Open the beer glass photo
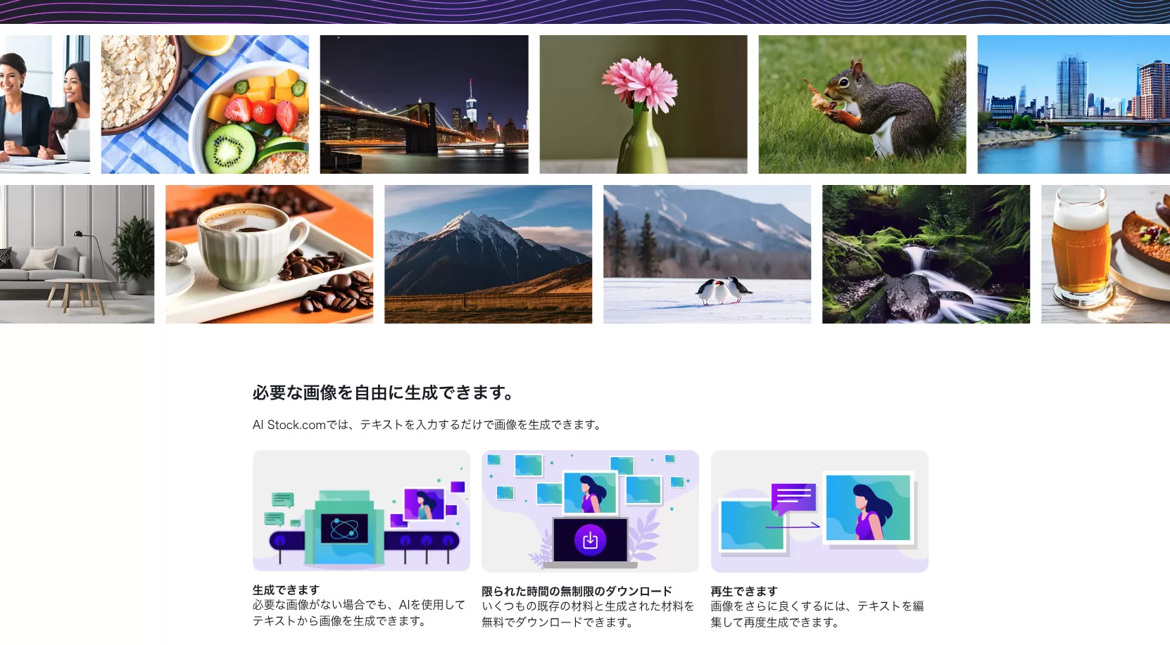The width and height of the screenshot is (1170, 645). (x=1105, y=254)
